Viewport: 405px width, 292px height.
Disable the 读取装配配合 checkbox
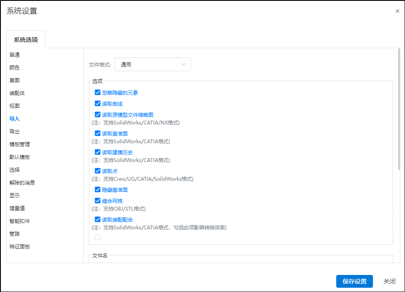coord(97,220)
